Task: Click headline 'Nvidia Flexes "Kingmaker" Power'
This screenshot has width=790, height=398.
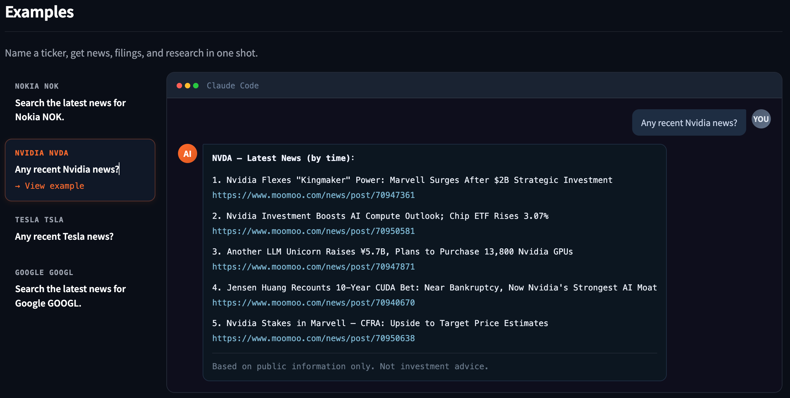Action: [412, 180]
